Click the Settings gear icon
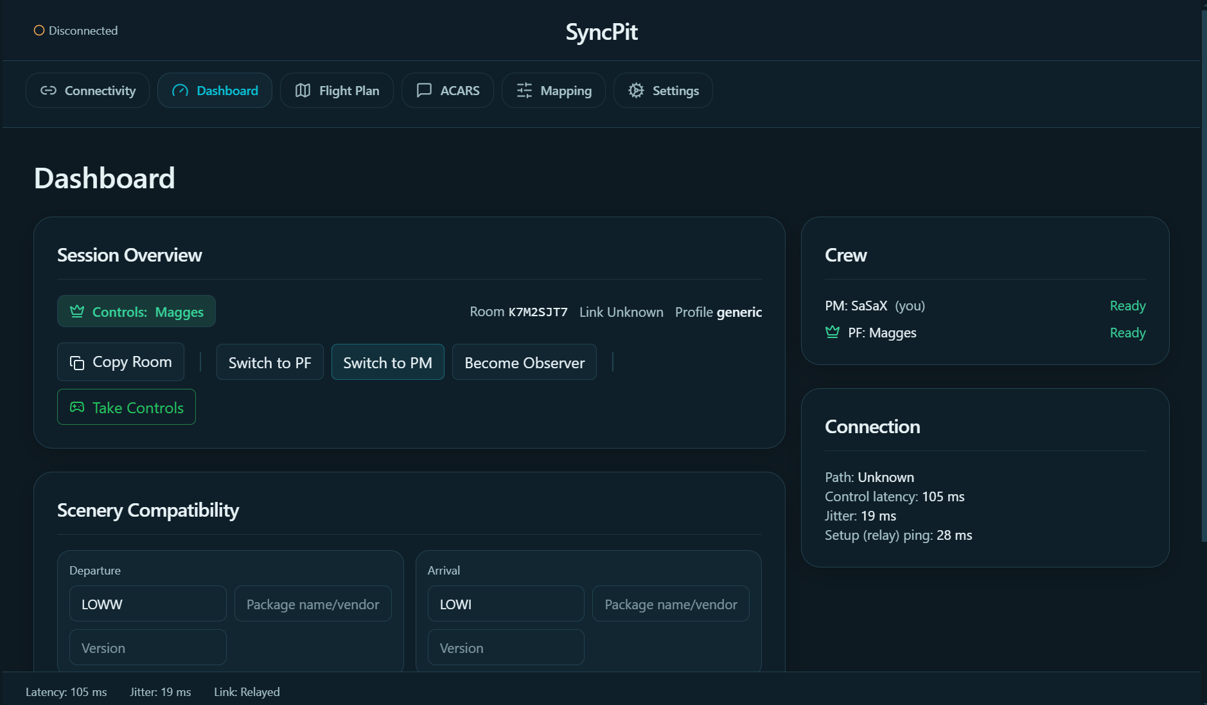 636,91
